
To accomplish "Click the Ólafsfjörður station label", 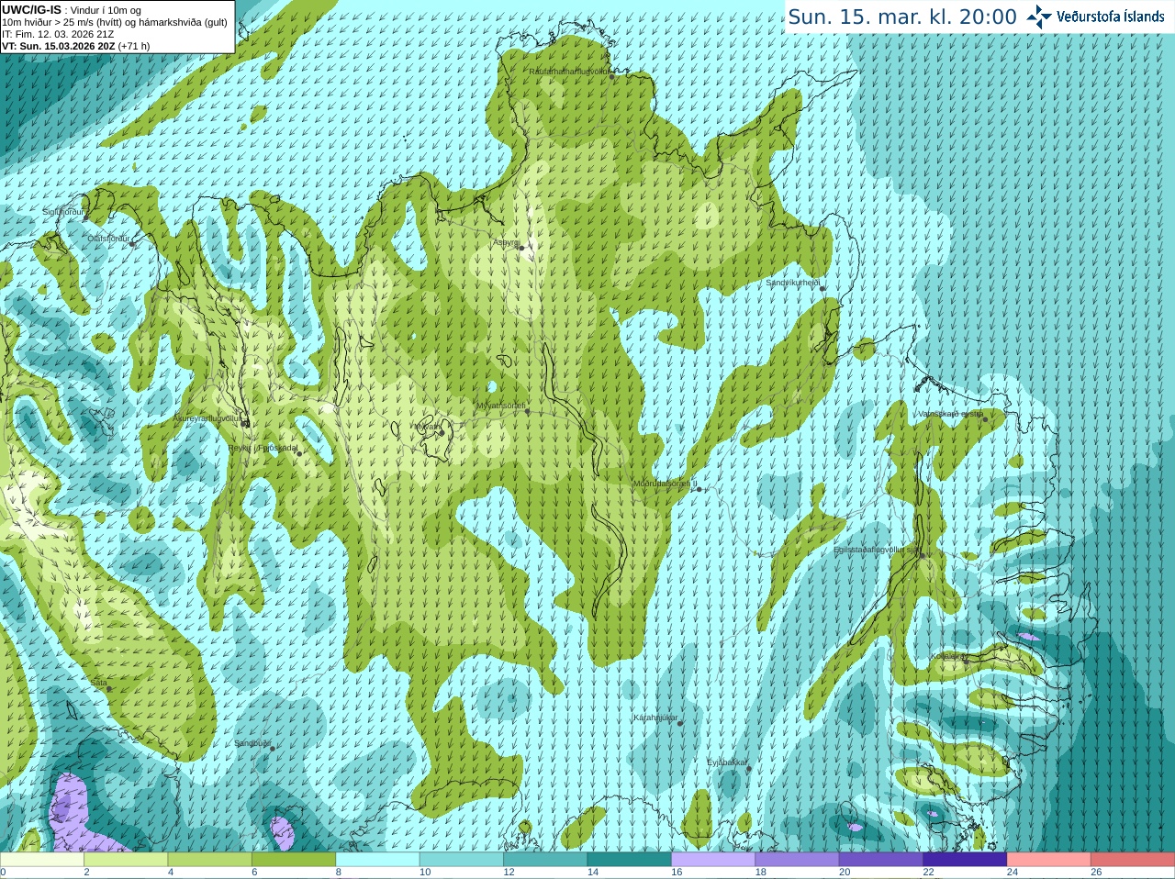I will point(109,239).
